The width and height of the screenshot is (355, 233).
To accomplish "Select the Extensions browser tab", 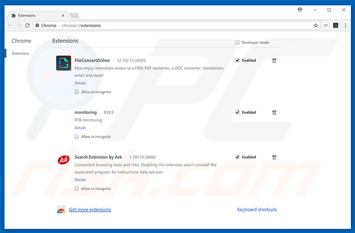I will coord(37,15).
